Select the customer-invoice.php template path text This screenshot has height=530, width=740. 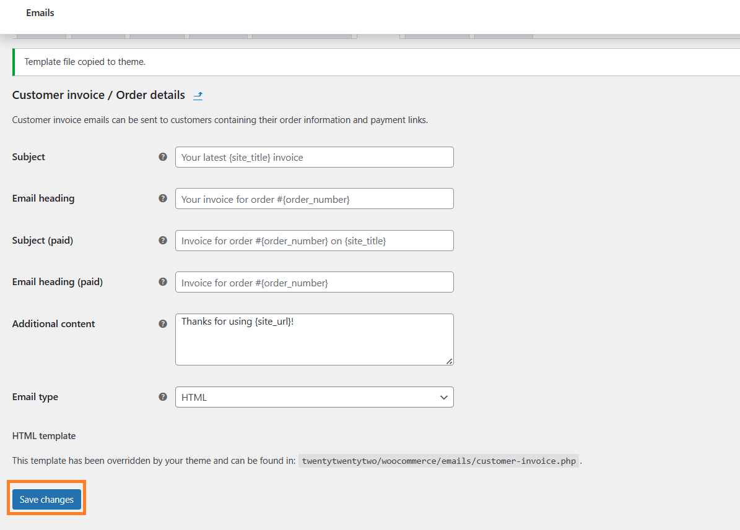tap(439, 461)
